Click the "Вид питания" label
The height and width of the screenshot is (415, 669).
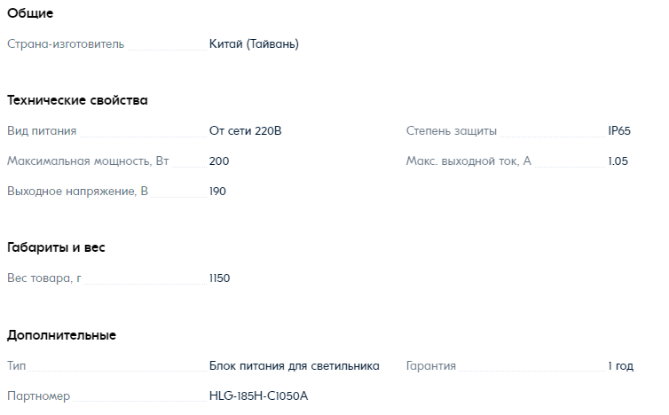[x=42, y=131]
